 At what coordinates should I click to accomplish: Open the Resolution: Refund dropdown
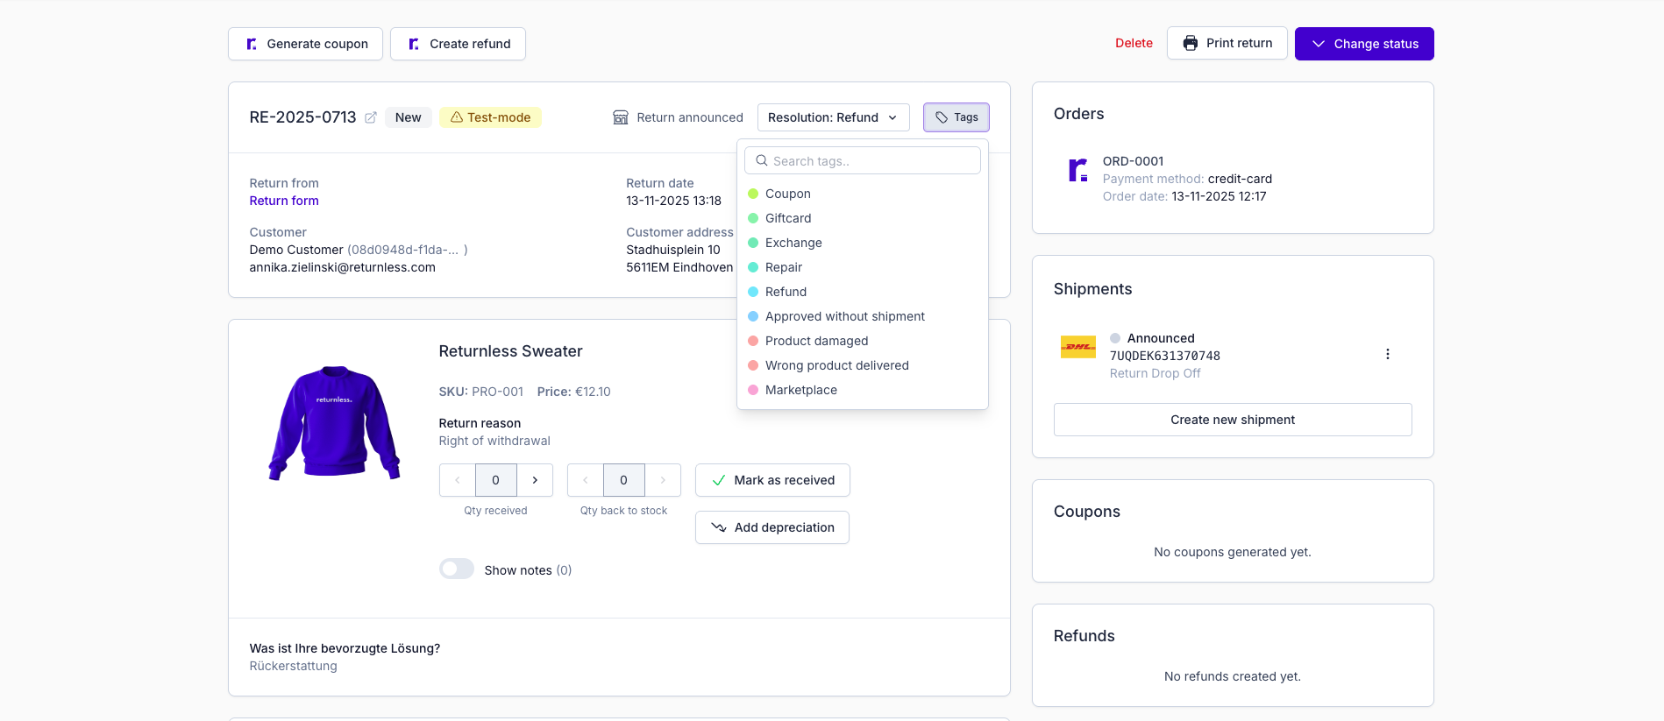(x=833, y=117)
